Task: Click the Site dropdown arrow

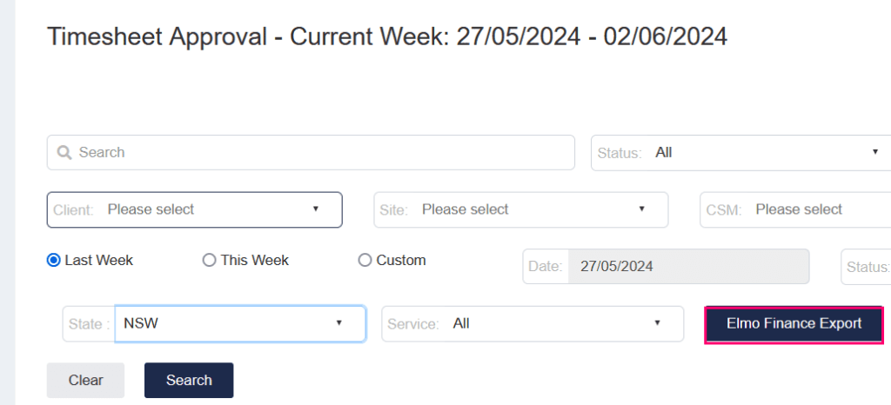Action: click(641, 209)
